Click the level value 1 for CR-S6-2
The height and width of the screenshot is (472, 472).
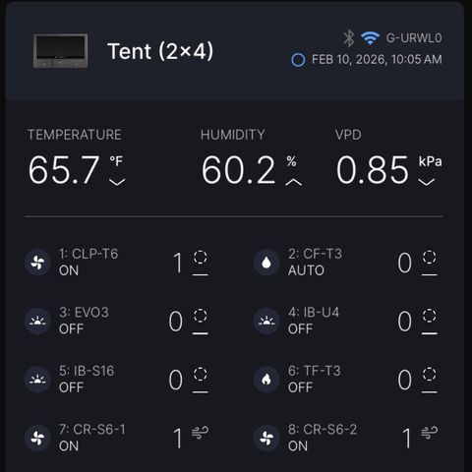coord(406,439)
